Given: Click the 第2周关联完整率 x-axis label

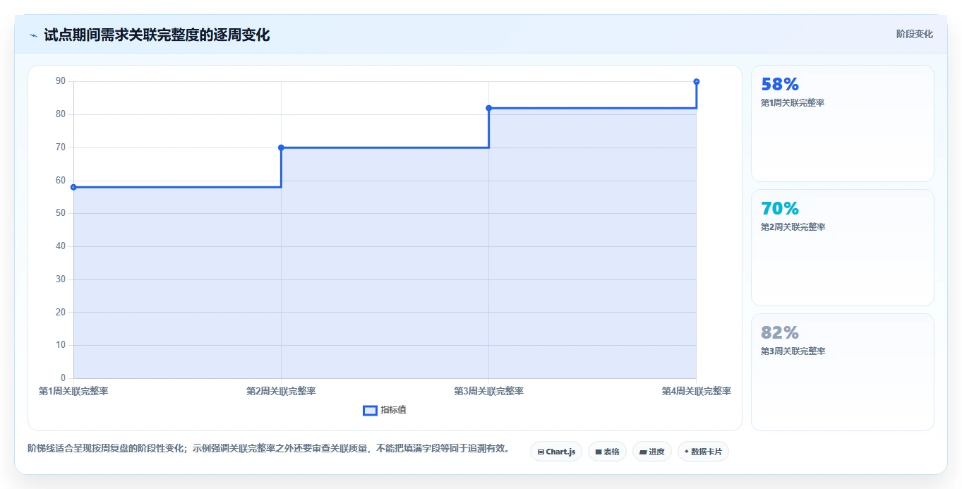Looking at the screenshot, I should pyautogui.click(x=281, y=391).
